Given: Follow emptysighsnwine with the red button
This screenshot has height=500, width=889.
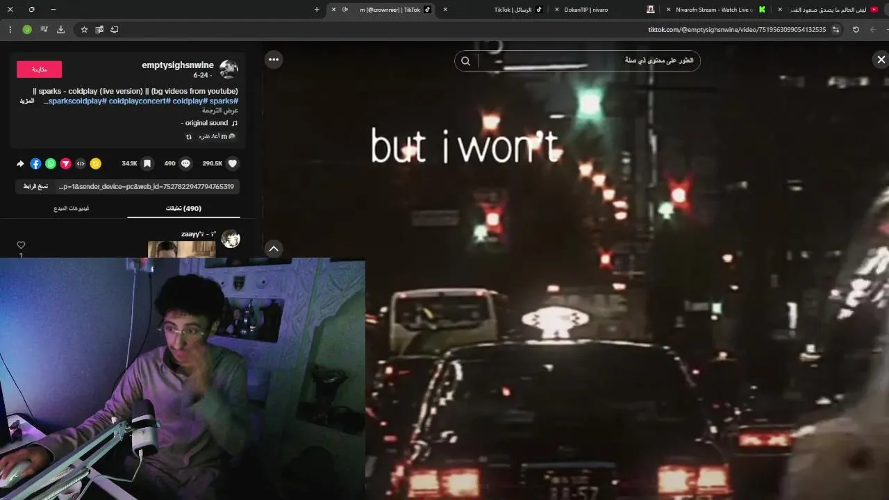Looking at the screenshot, I should tap(39, 69).
